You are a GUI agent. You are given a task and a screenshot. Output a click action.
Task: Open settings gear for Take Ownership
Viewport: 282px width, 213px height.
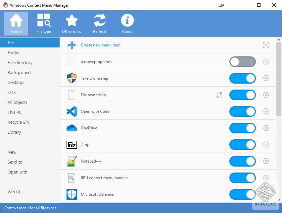(x=266, y=78)
